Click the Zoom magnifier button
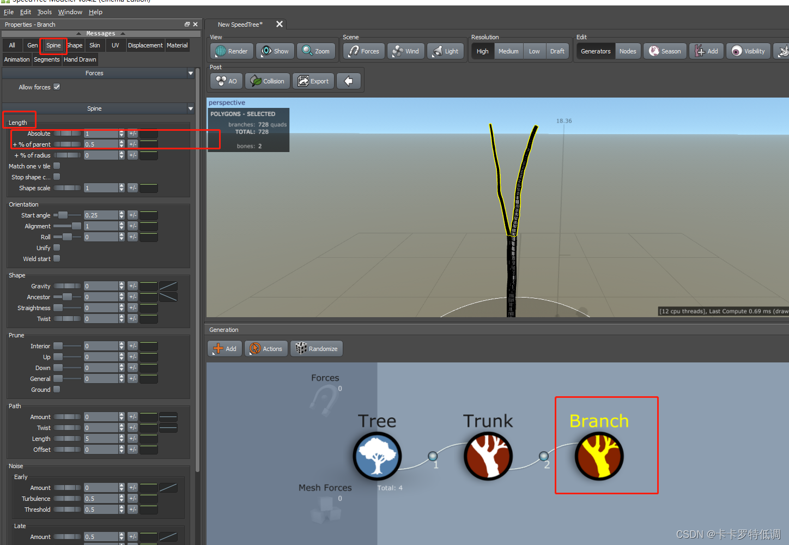The image size is (789, 545). click(316, 51)
